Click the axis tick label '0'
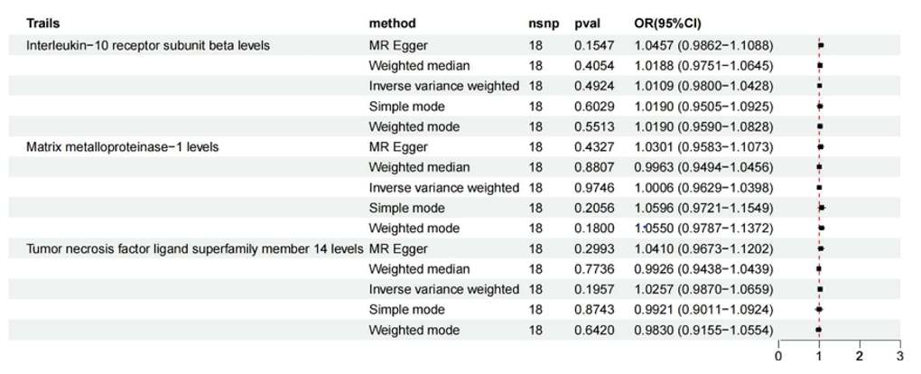The width and height of the screenshot is (921, 374). [779, 357]
